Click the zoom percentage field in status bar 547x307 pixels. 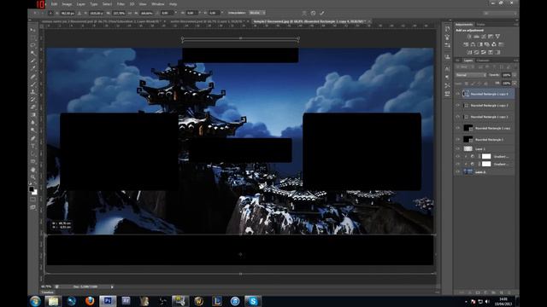[46, 287]
